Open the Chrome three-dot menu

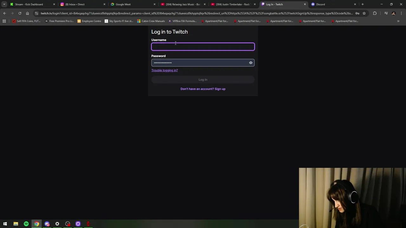click(401, 13)
